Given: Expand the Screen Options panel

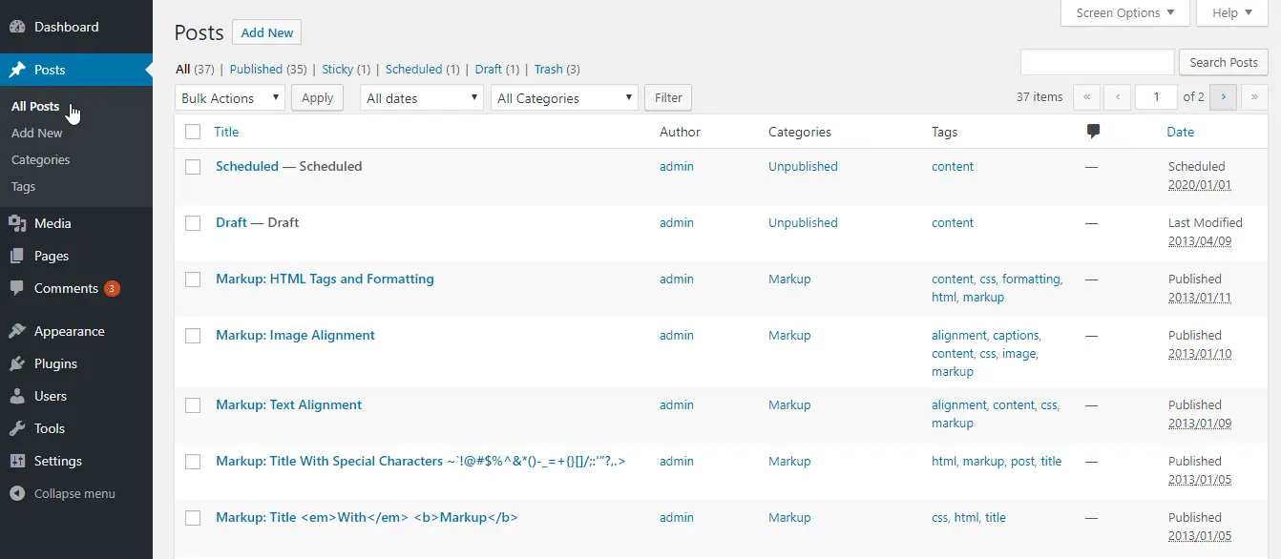Looking at the screenshot, I should pyautogui.click(x=1125, y=13).
